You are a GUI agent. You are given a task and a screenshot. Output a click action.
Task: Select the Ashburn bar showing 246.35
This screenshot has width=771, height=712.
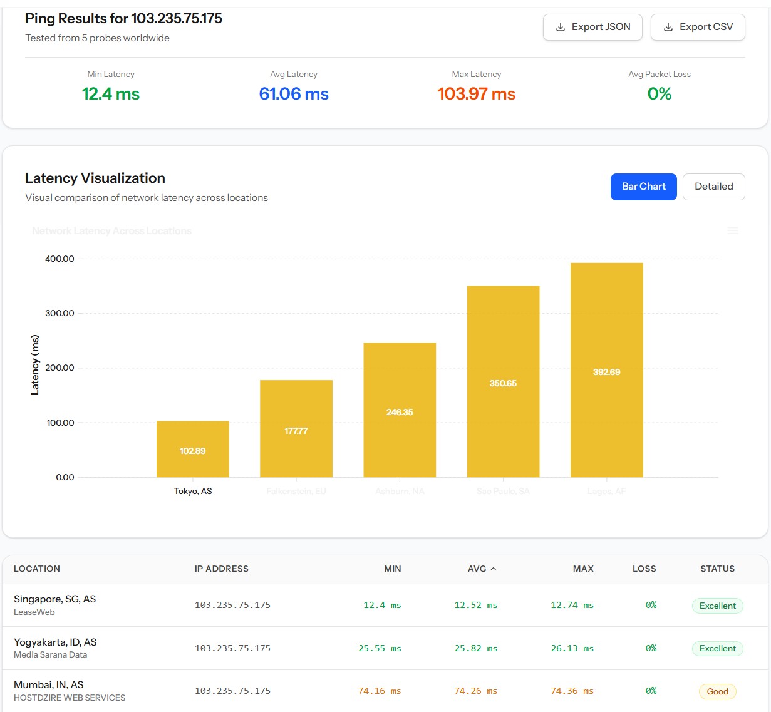pyautogui.click(x=400, y=410)
